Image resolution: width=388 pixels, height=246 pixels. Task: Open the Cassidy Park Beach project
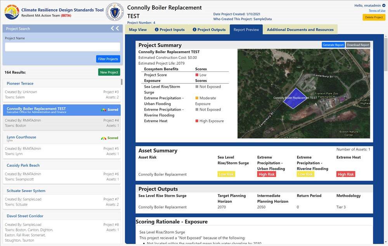click(23, 165)
